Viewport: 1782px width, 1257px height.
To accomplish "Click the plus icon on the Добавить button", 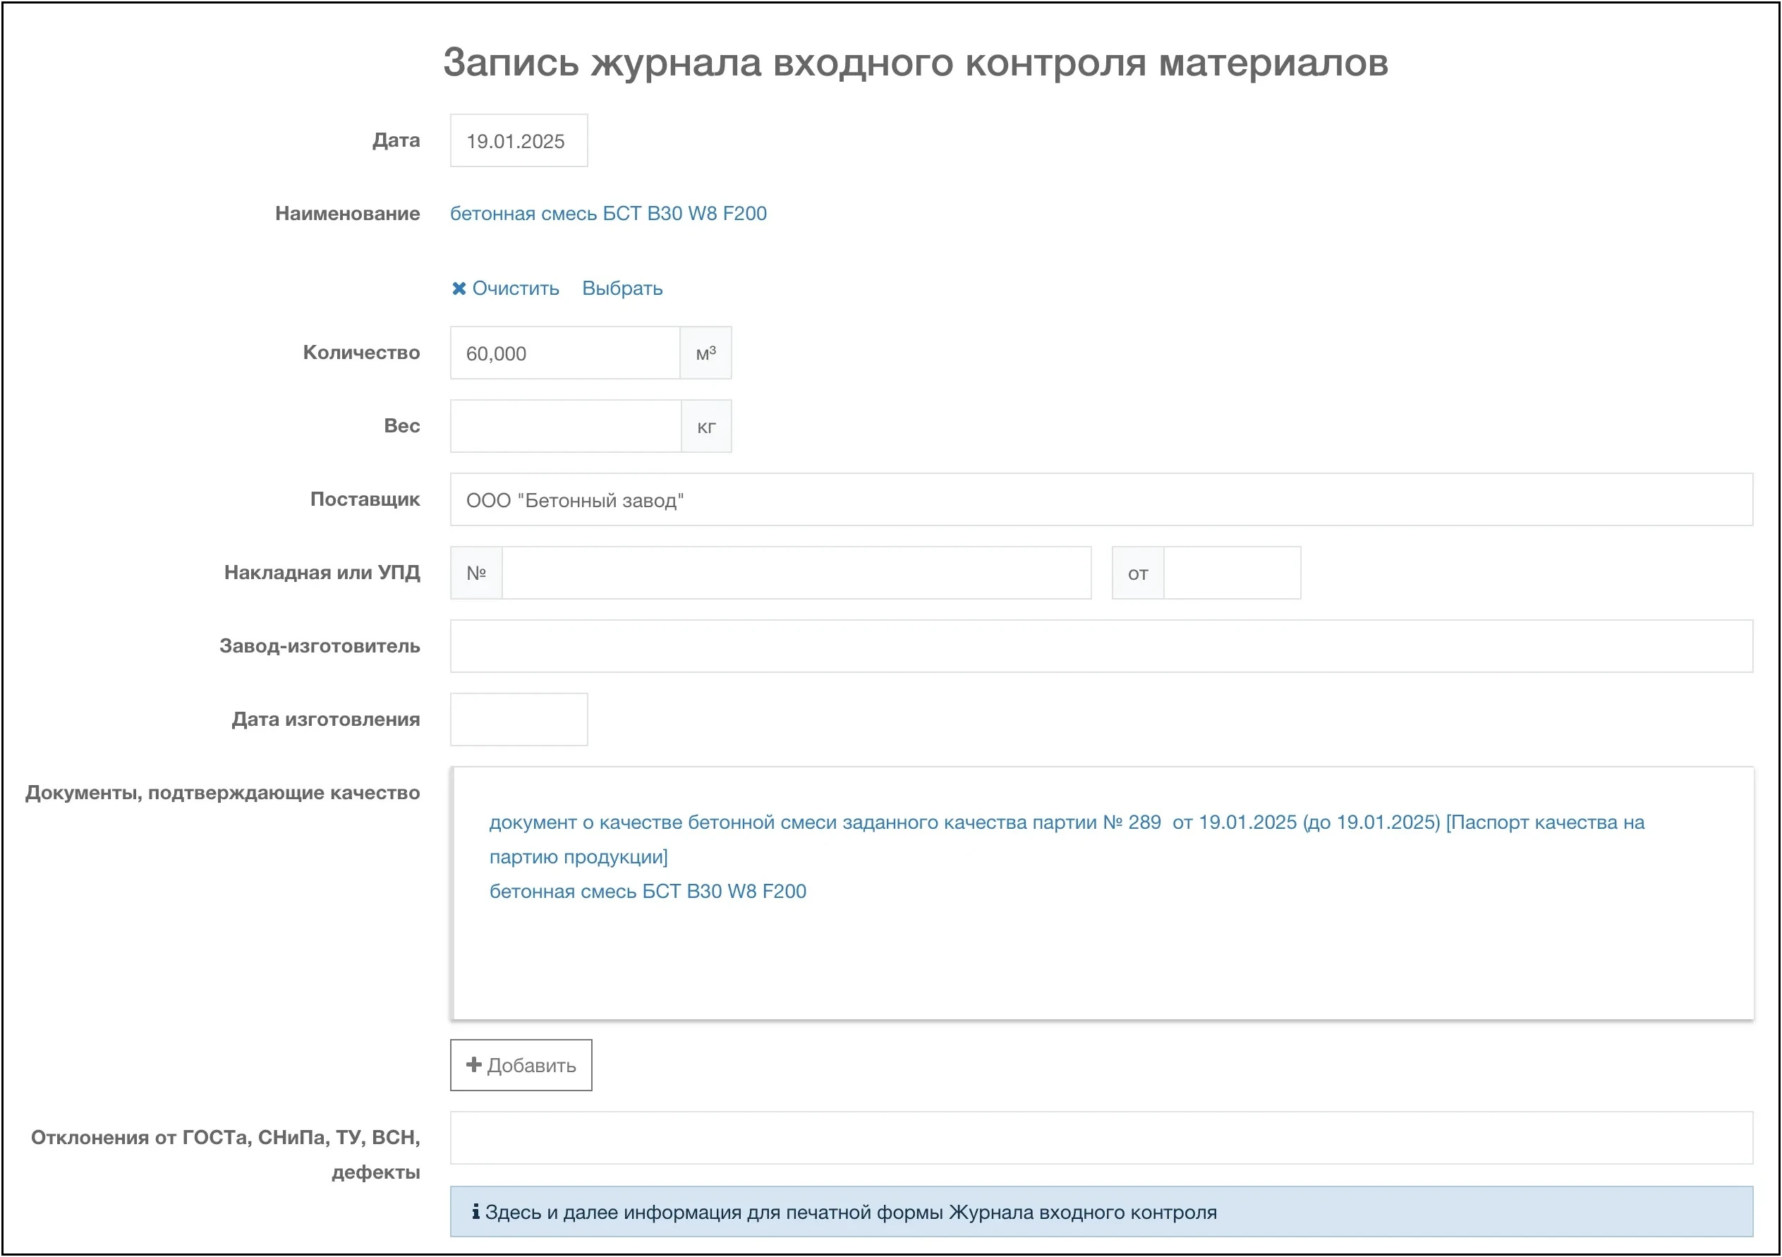I will point(473,1065).
